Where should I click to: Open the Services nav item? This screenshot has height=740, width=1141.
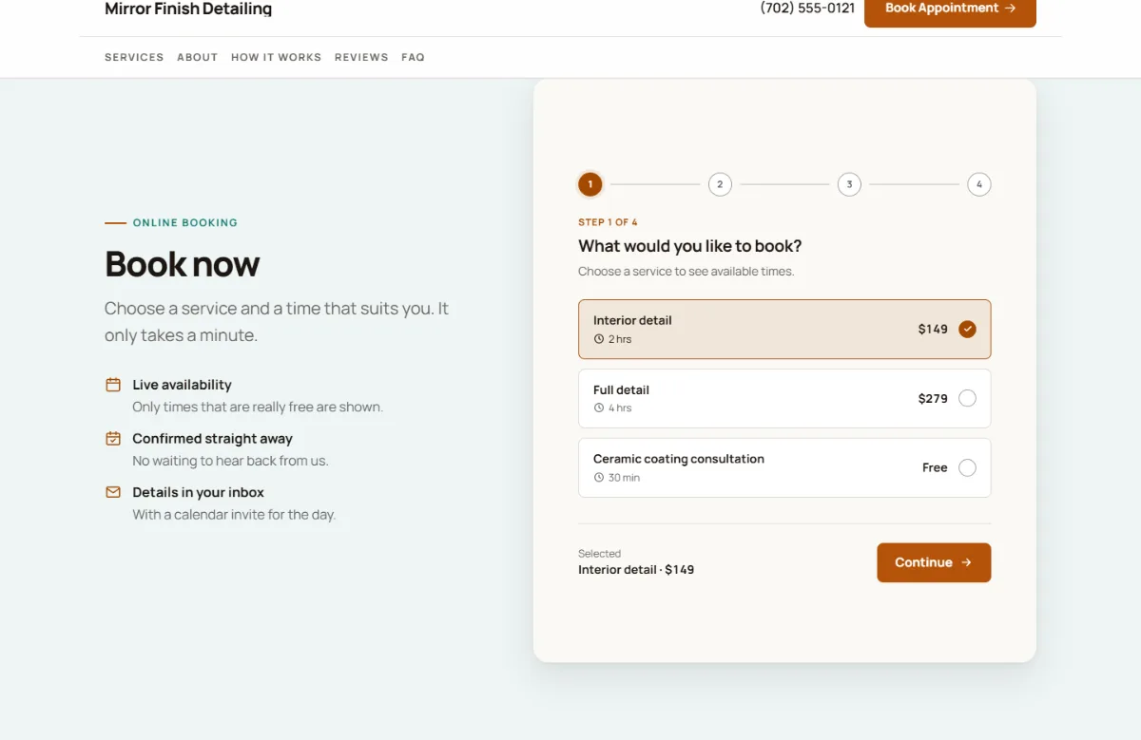134,57
